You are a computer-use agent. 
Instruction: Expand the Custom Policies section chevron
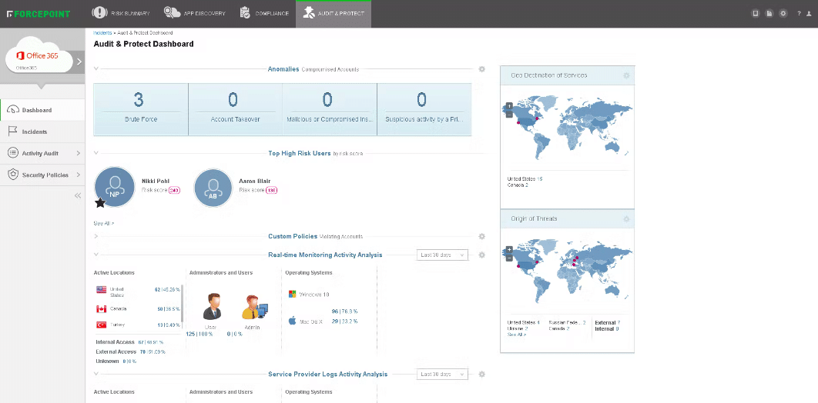96,236
